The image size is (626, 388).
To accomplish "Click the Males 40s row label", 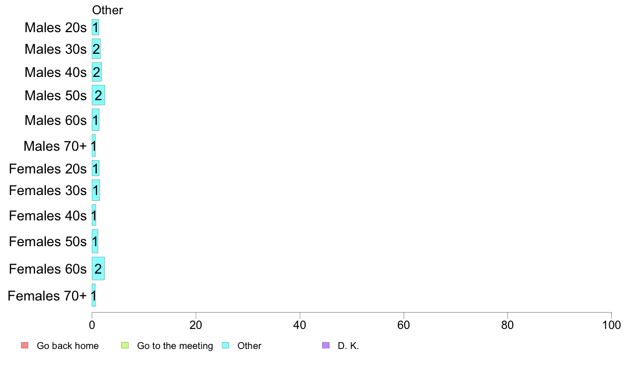I will click(x=55, y=72).
